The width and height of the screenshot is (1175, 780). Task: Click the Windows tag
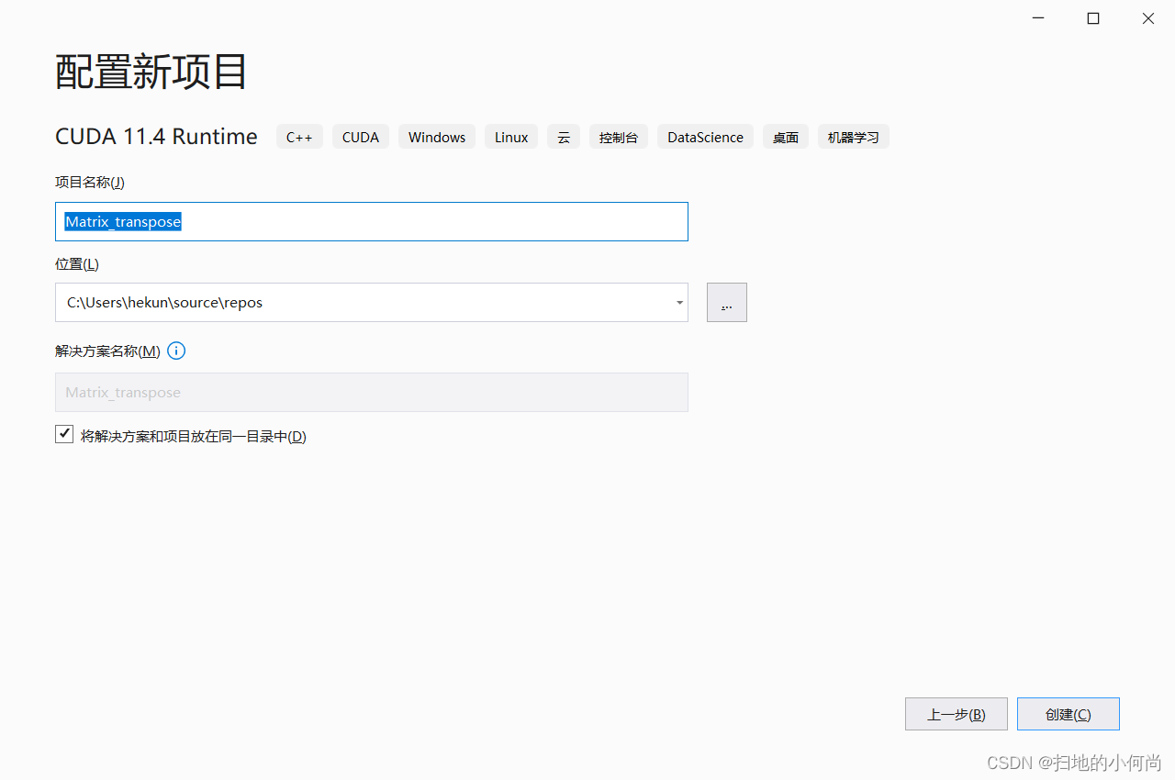(437, 137)
